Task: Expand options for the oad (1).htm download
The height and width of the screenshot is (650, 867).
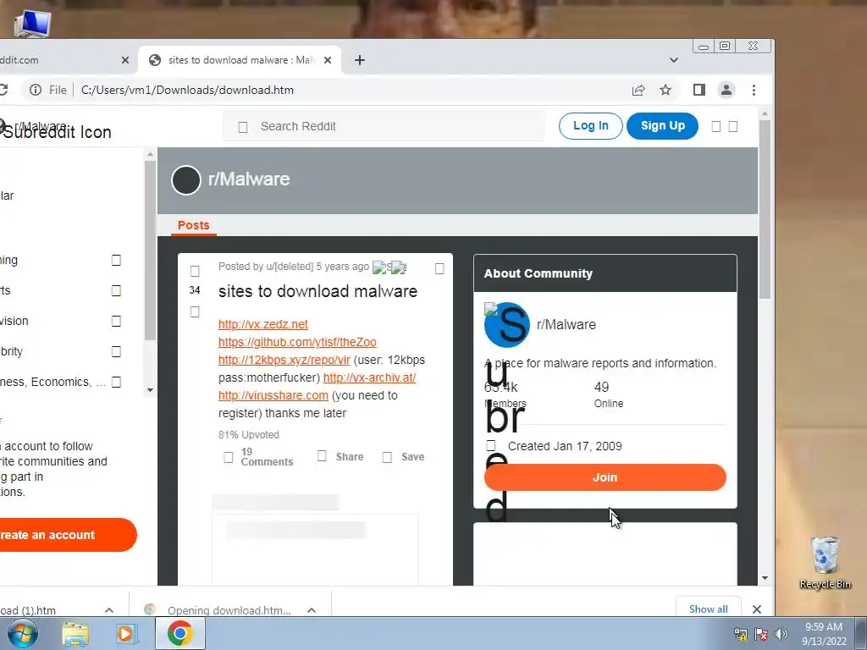Action: pyautogui.click(x=109, y=610)
